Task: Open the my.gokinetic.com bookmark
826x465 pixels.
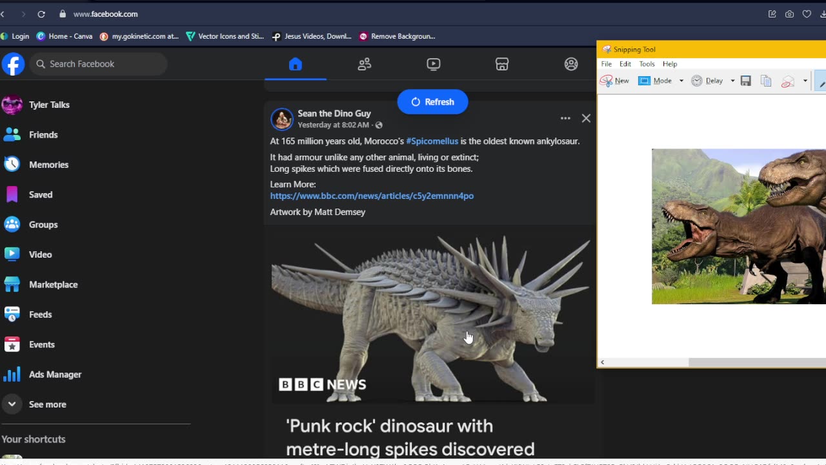Action: [139, 36]
